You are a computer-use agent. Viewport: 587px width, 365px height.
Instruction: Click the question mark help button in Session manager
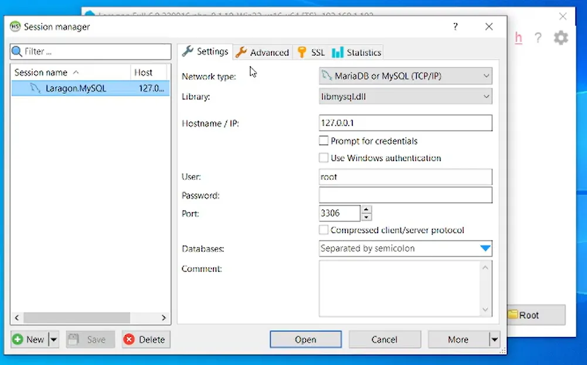click(x=455, y=26)
